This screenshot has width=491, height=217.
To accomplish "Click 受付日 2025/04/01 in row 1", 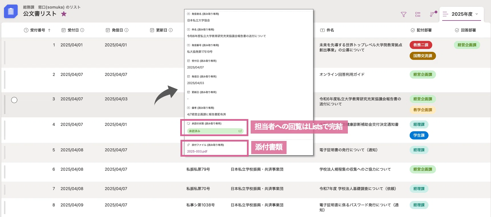I will (x=72, y=45).
